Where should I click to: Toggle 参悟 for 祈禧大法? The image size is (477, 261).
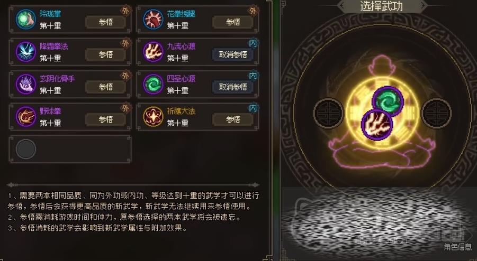coord(233,119)
